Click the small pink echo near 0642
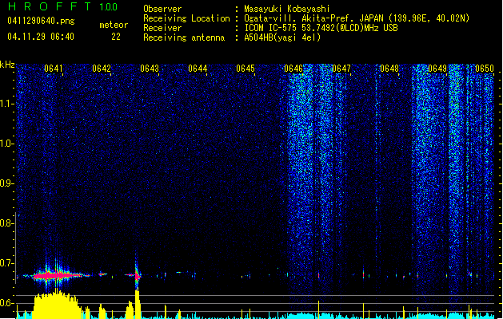Screen dimensions: 503x319 click(102, 274)
